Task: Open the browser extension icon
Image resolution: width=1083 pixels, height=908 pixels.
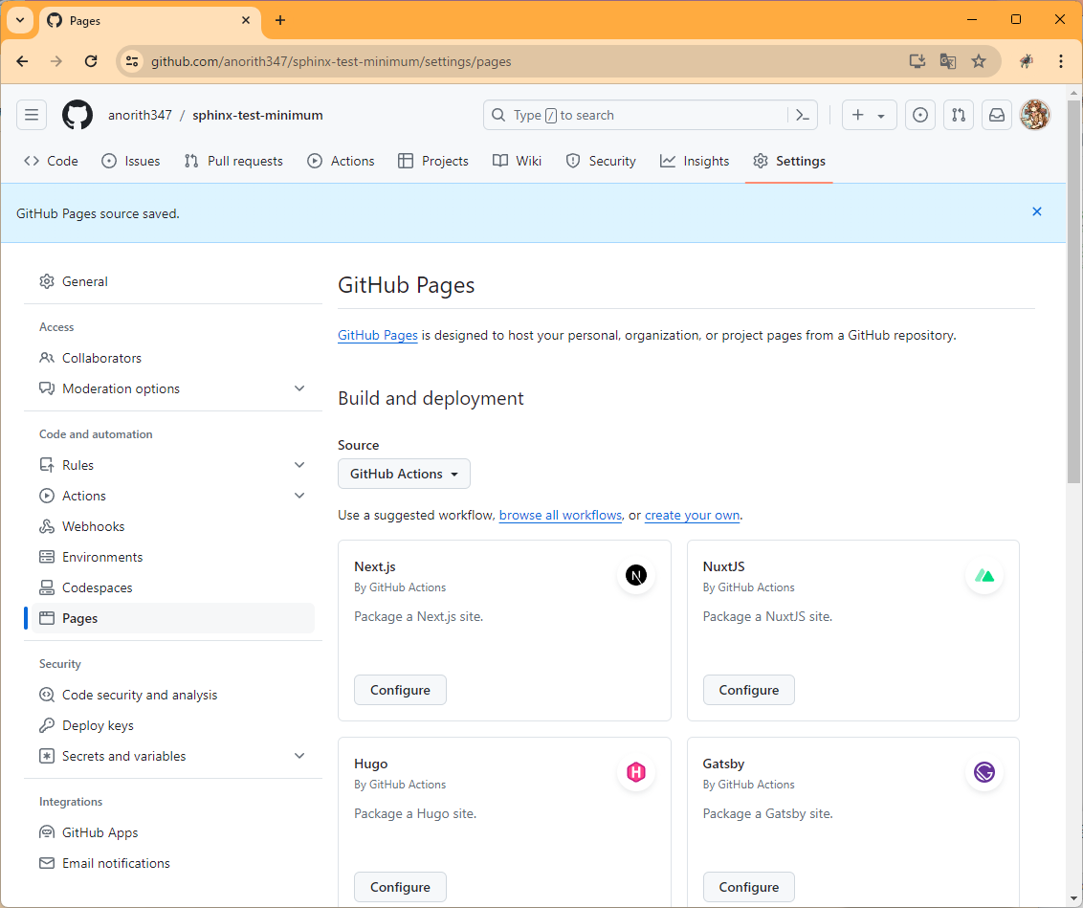Action: pos(1027,61)
